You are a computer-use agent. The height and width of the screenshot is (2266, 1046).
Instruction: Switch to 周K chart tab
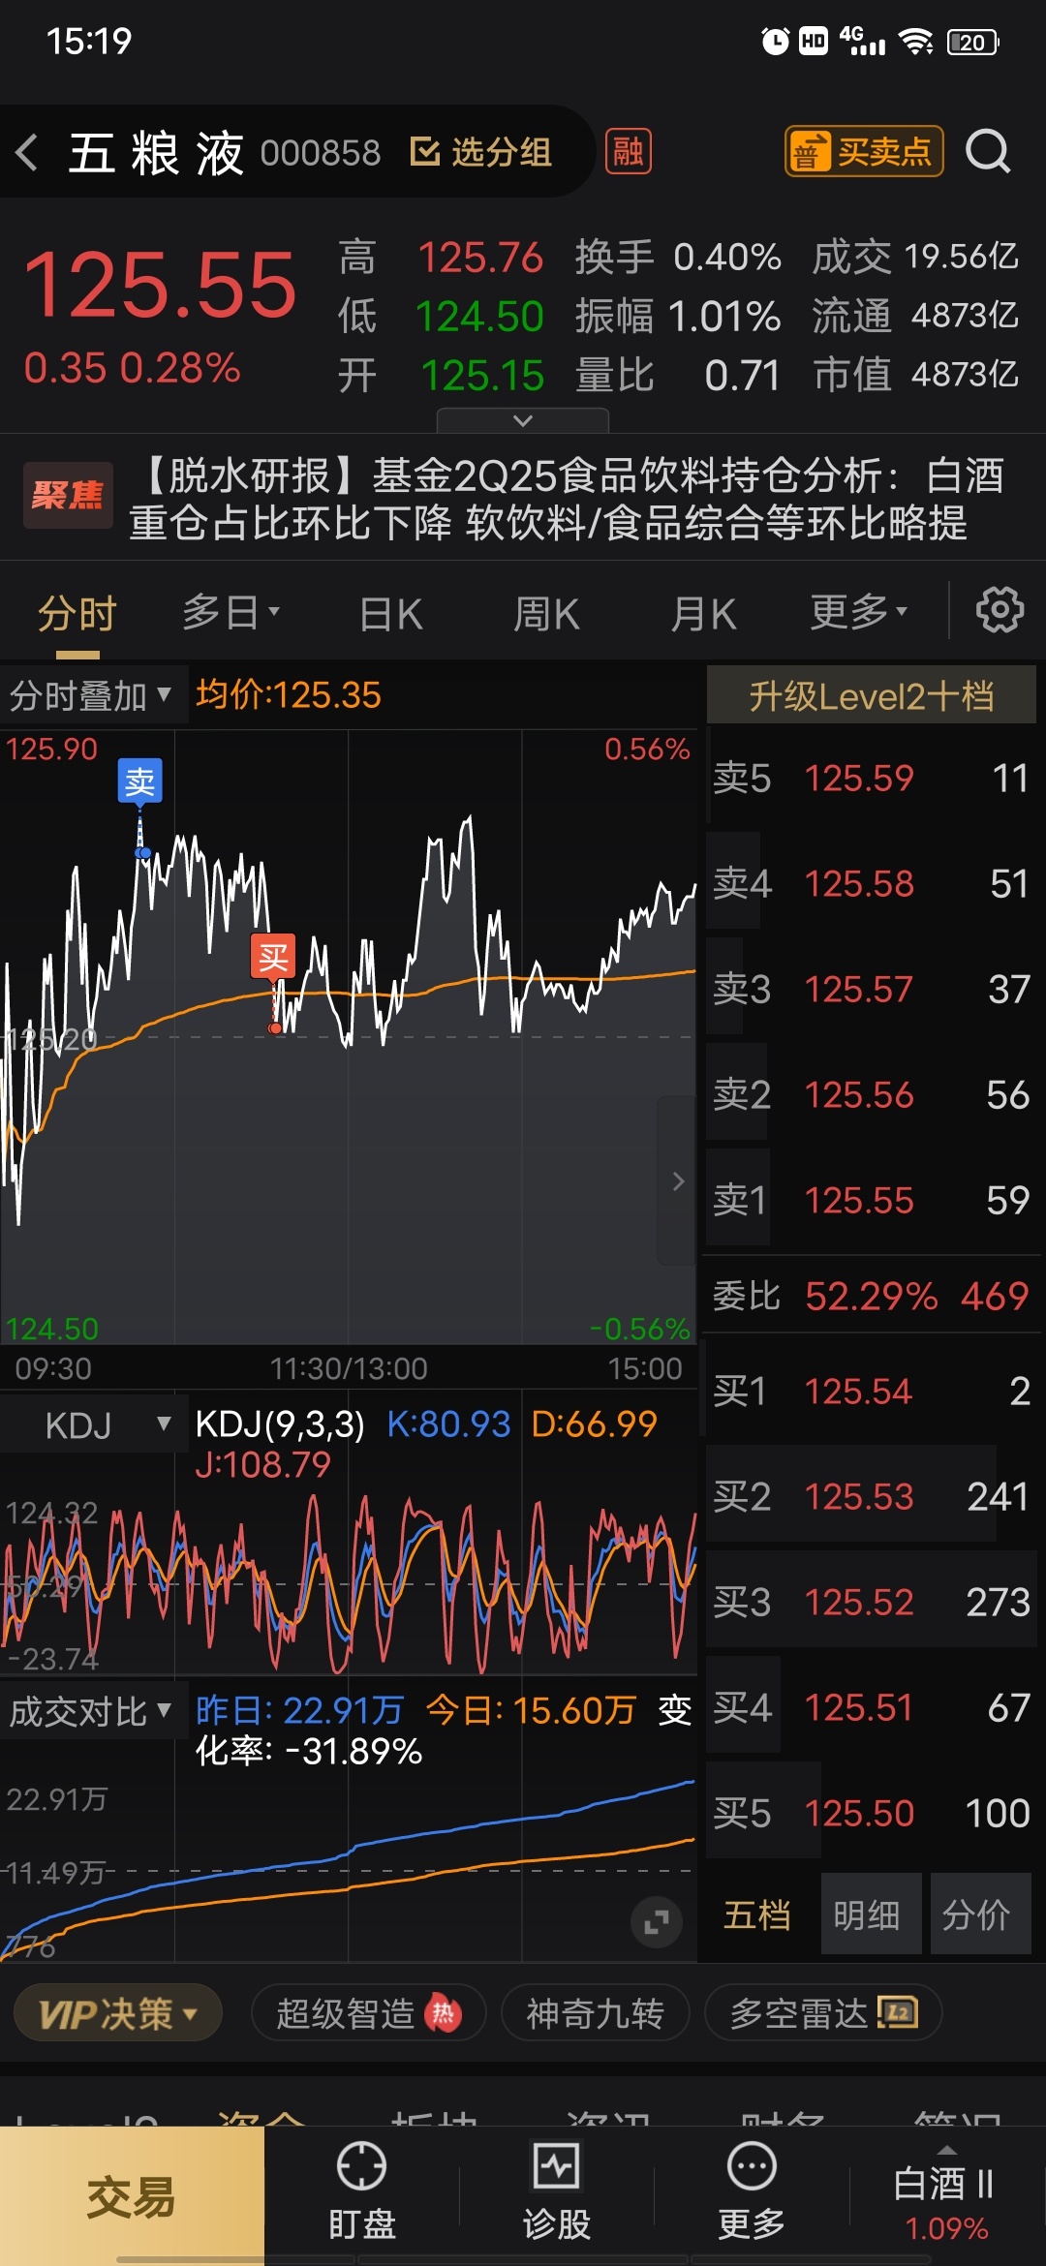coord(546,614)
